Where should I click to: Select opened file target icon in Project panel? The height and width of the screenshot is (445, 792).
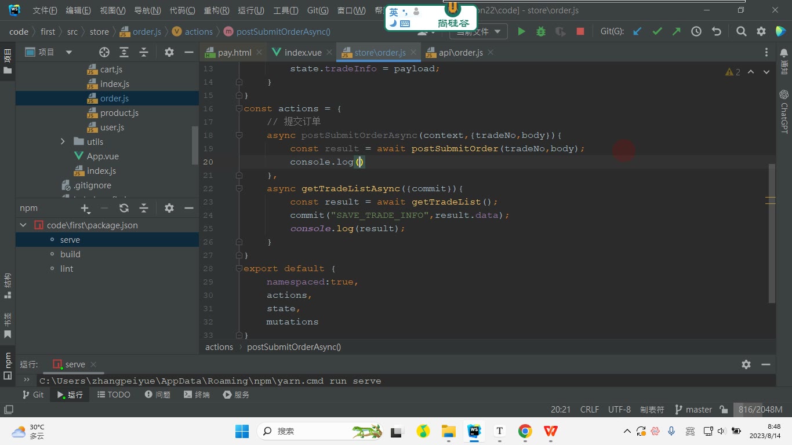(x=104, y=52)
